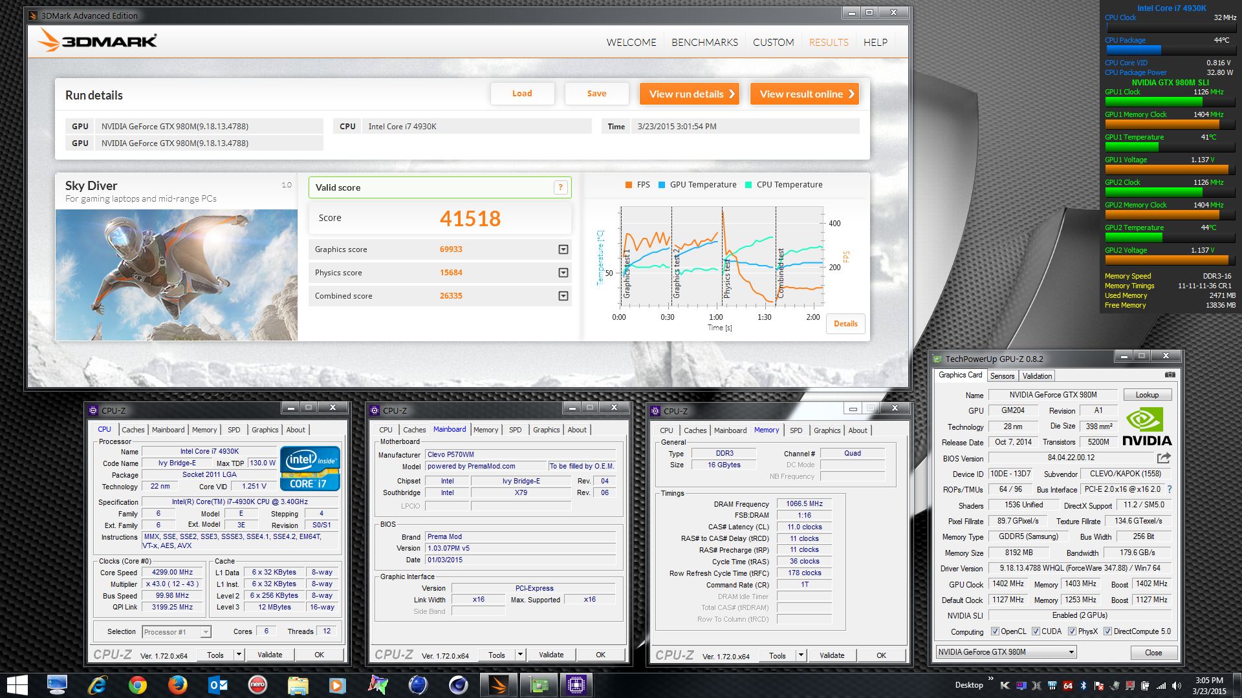
Task: Open Nero from the taskbar
Action: (257, 684)
